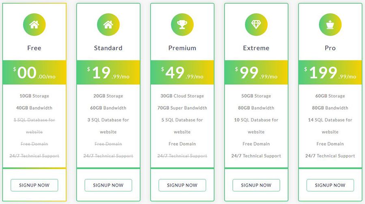This screenshot has height=204, width=365.
Task: Click the house icon above the Free plan
Action: pyautogui.click(x=34, y=24)
